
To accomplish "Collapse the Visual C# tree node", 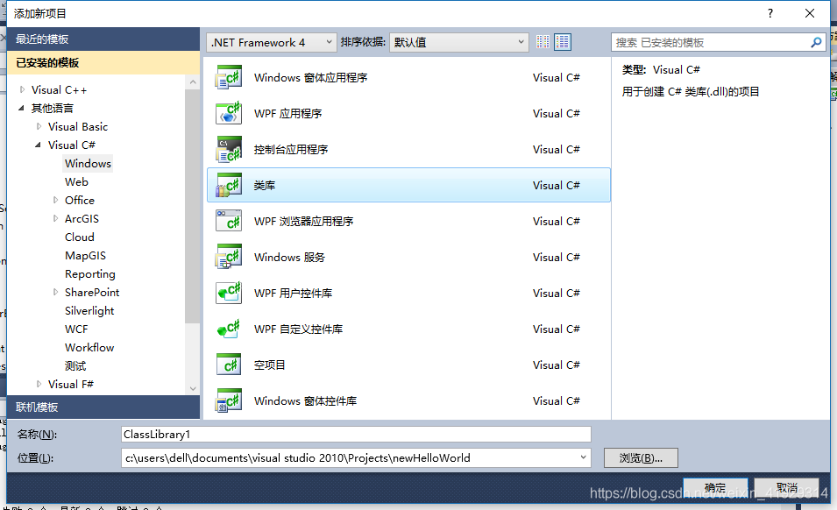I will click(x=38, y=145).
